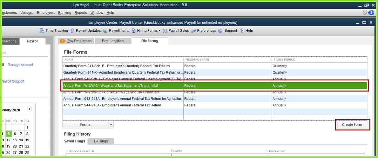Open the Manage Account link
The width and height of the screenshot is (378, 158).
20,65
